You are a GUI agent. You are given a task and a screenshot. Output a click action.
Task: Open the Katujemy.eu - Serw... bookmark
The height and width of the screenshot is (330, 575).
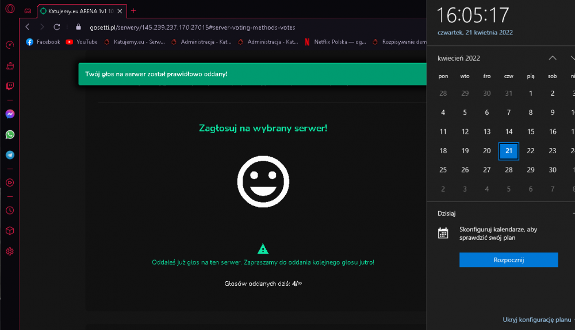tap(134, 42)
